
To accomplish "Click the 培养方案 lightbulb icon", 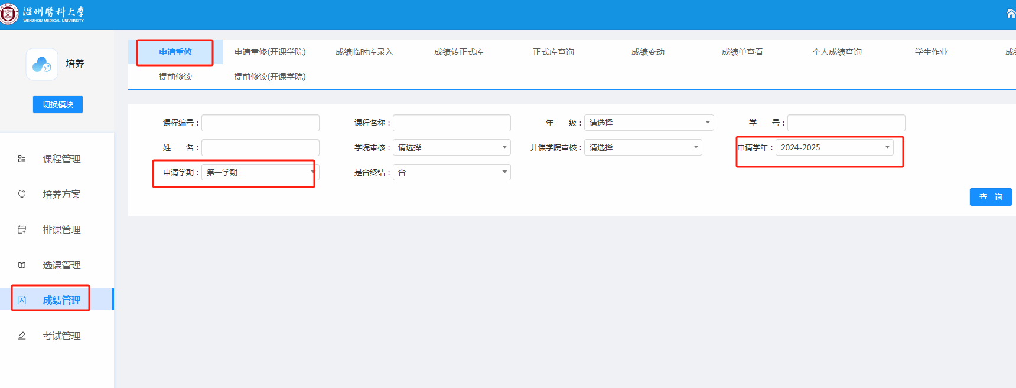I will [x=22, y=194].
